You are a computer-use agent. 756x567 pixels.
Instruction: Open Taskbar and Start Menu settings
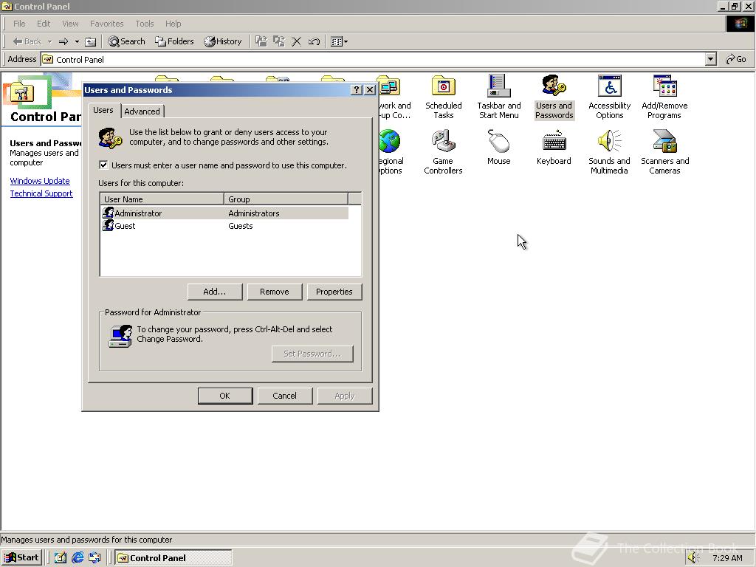(498, 97)
